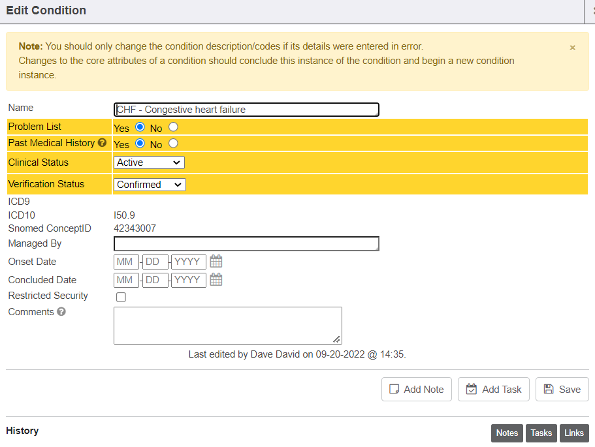Click the Comments help icon
Viewport: 595px width, 447px height.
pos(61,312)
